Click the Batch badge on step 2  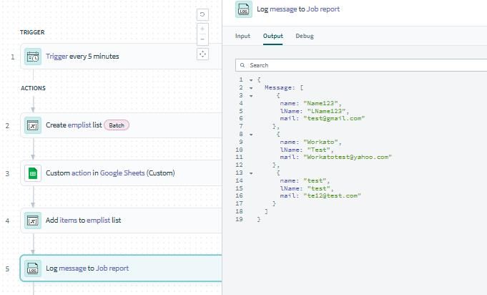click(x=117, y=125)
